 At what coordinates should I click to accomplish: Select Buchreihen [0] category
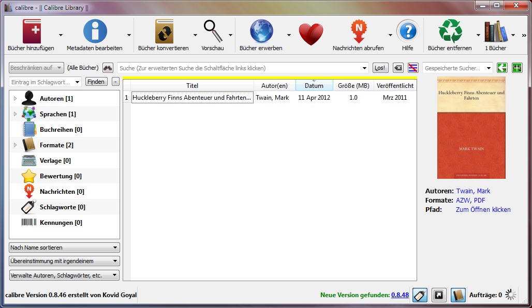pyautogui.click(x=61, y=130)
